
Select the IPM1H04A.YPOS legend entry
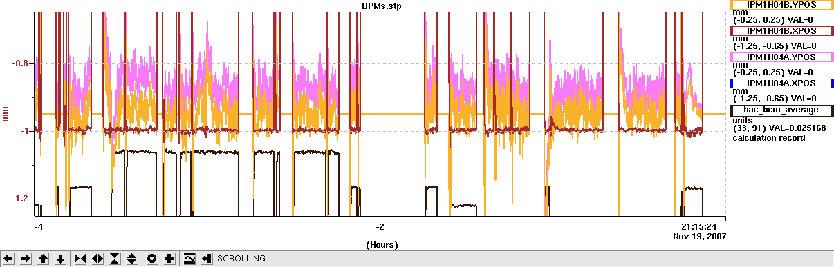coord(782,57)
